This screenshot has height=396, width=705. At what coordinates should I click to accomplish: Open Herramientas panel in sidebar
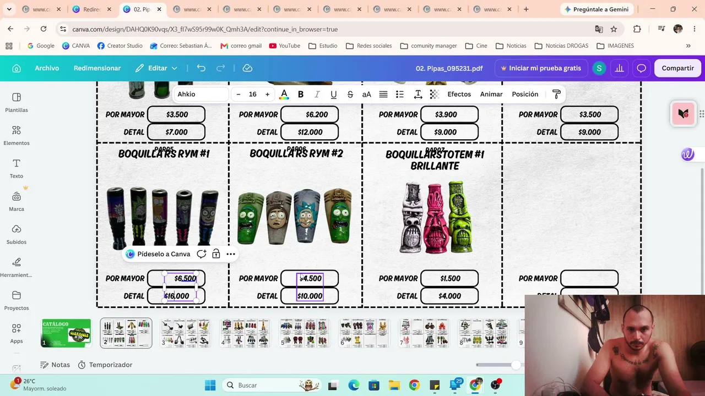coord(17,267)
